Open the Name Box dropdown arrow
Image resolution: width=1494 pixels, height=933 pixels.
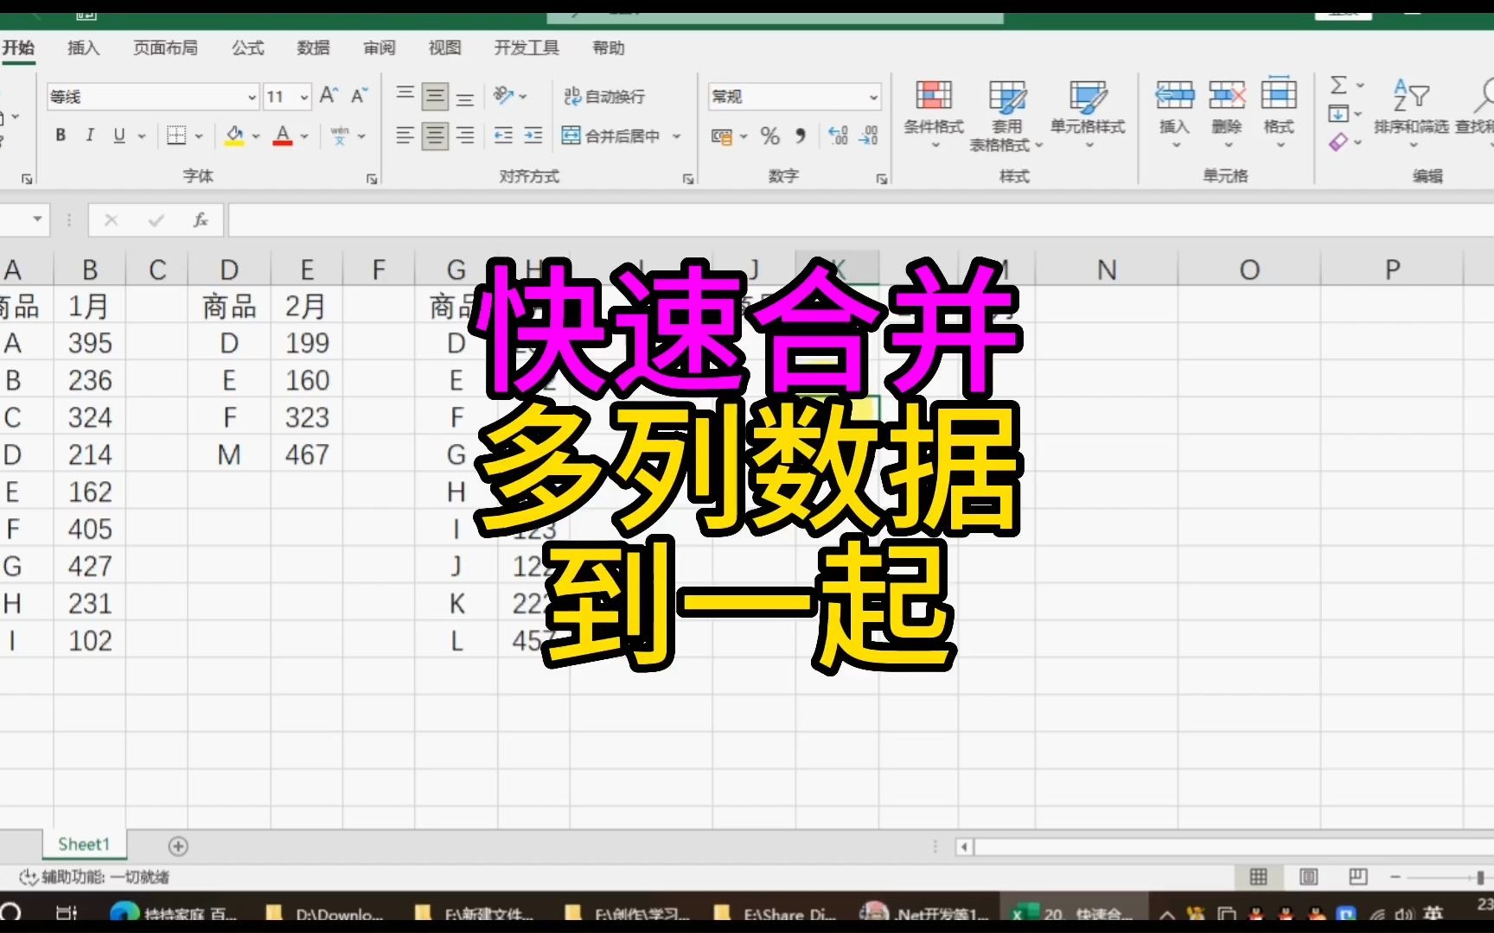pos(37,219)
